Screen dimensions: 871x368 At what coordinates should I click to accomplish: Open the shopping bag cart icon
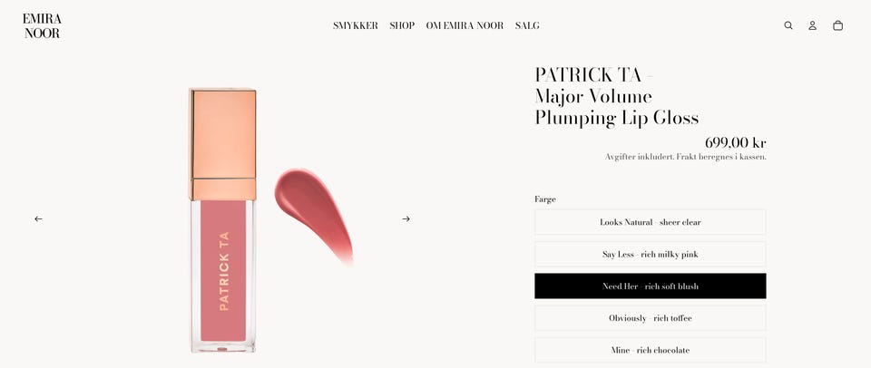point(837,25)
